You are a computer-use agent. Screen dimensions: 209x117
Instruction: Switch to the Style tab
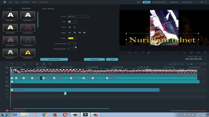[x=9, y=8]
